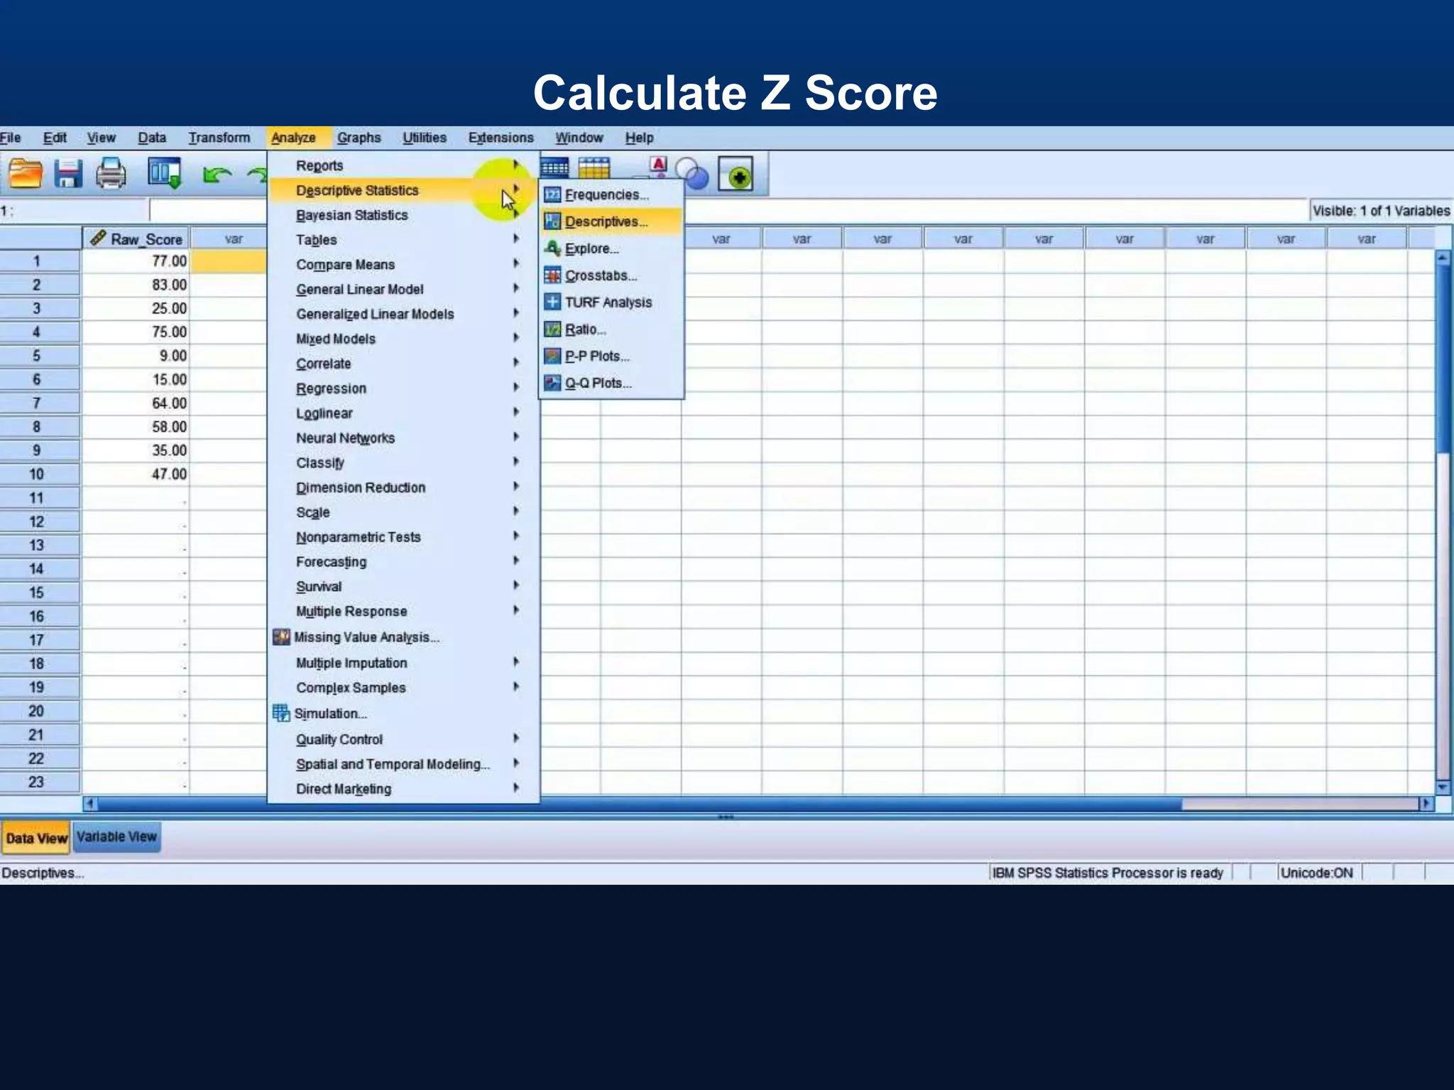Screen dimensions: 1454x1090
Task: Open the Extensions menu
Action: pyautogui.click(x=501, y=138)
